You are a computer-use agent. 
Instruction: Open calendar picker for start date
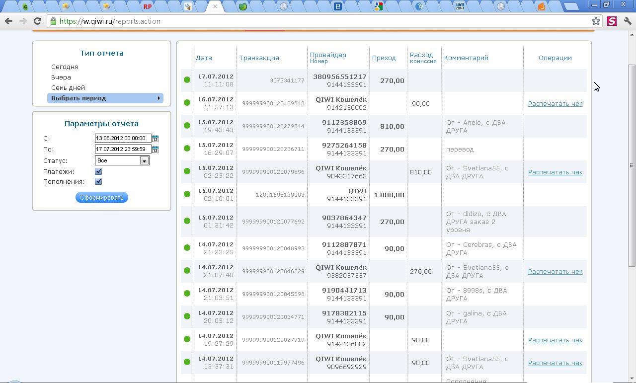[155, 139]
